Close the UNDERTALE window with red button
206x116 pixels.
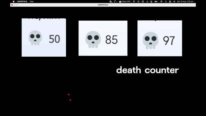[12, 5]
